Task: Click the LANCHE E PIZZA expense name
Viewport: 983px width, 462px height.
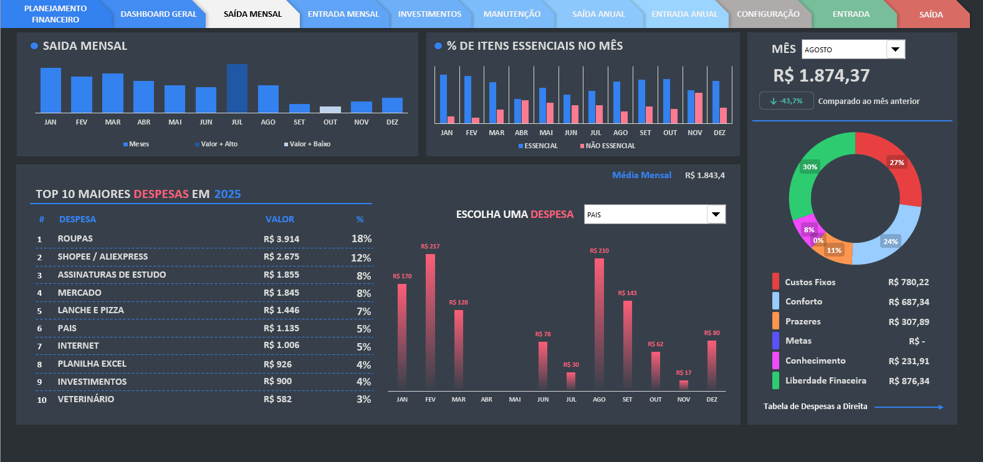Action: 91,310
